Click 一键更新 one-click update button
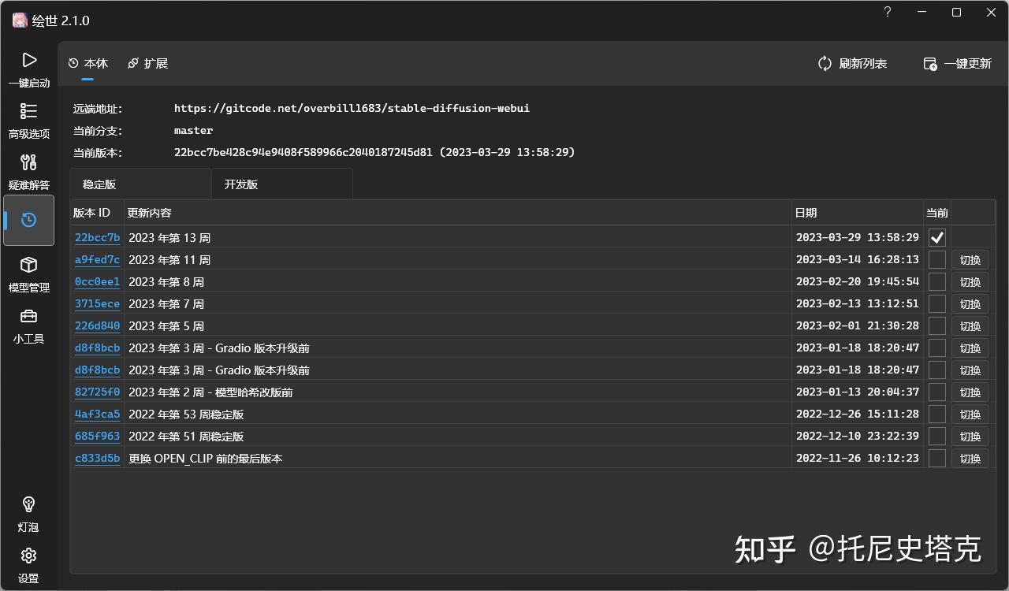The image size is (1009, 591). 957,64
